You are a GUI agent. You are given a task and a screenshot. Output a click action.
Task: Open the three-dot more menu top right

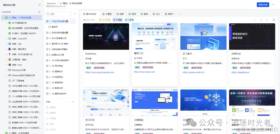pos(274,5)
